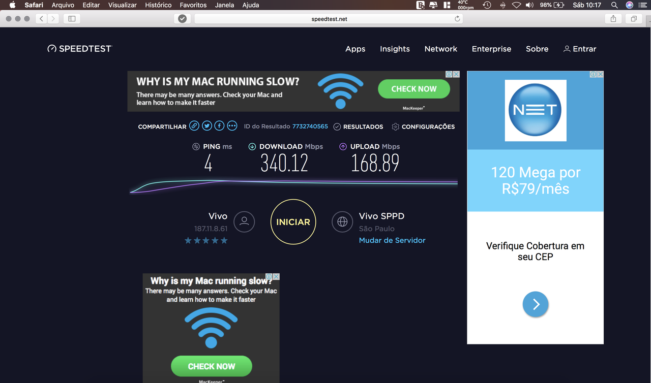The image size is (651, 383).
Task: Click the server globe icon
Action: (x=342, y=221)
